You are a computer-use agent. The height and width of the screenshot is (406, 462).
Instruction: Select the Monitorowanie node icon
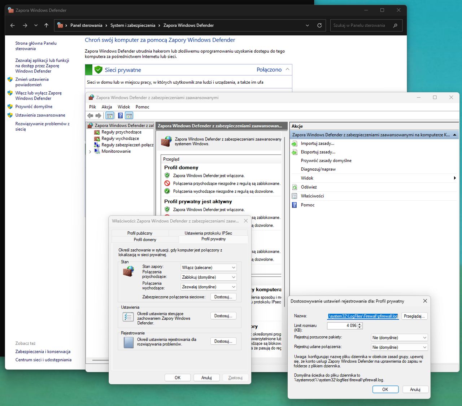(97, 151)
